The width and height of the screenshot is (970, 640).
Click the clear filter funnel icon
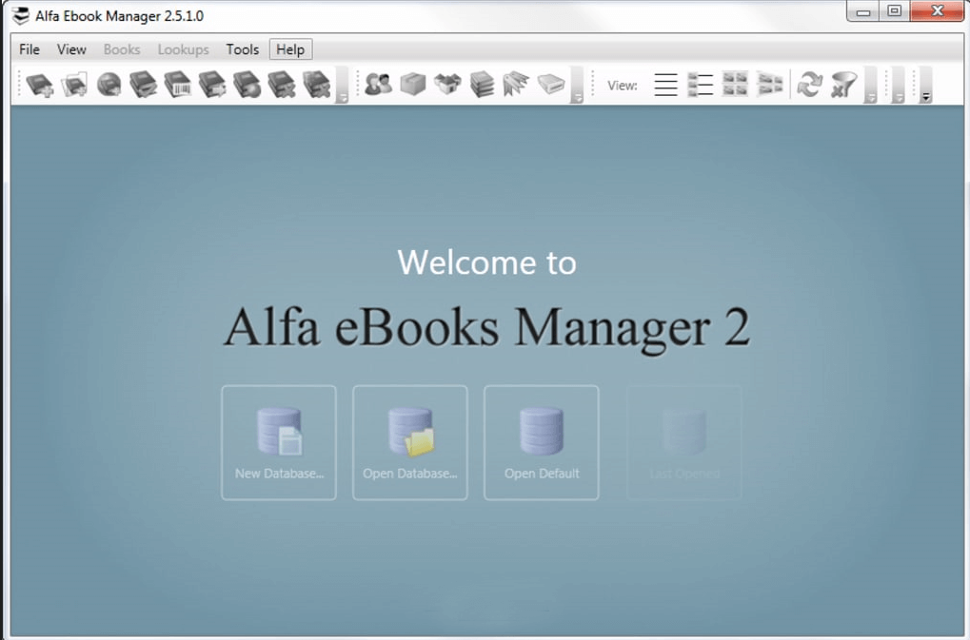[843, 85]
